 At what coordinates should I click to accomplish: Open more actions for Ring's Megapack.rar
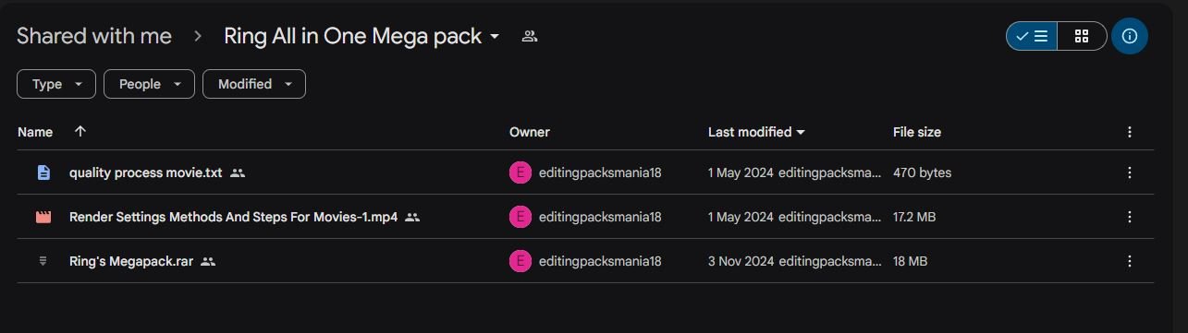pos(1130,261)
